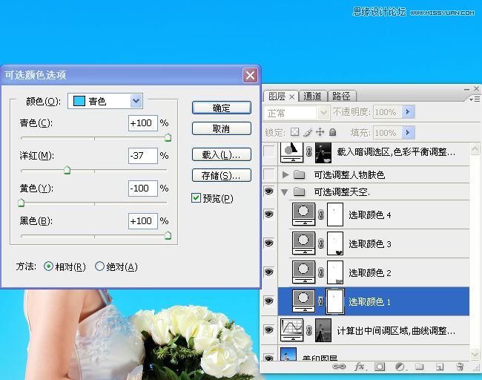Hide the 可选调整天空 group
Screen dimensions: 482x380
268,191
